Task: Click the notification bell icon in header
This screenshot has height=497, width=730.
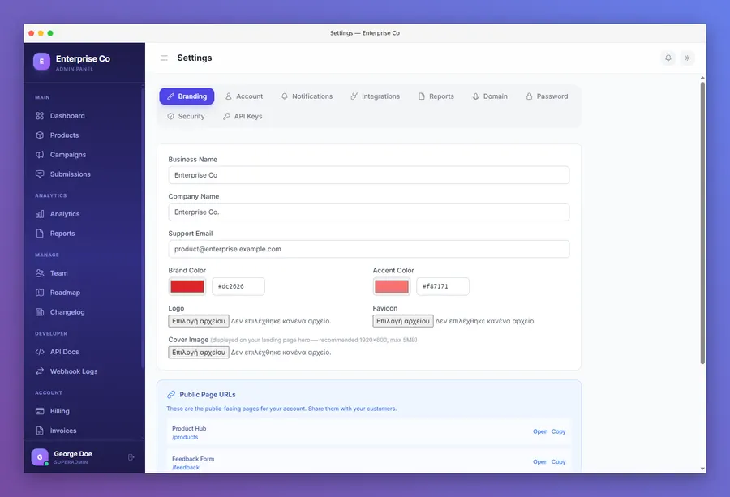Action: [668, 58]
